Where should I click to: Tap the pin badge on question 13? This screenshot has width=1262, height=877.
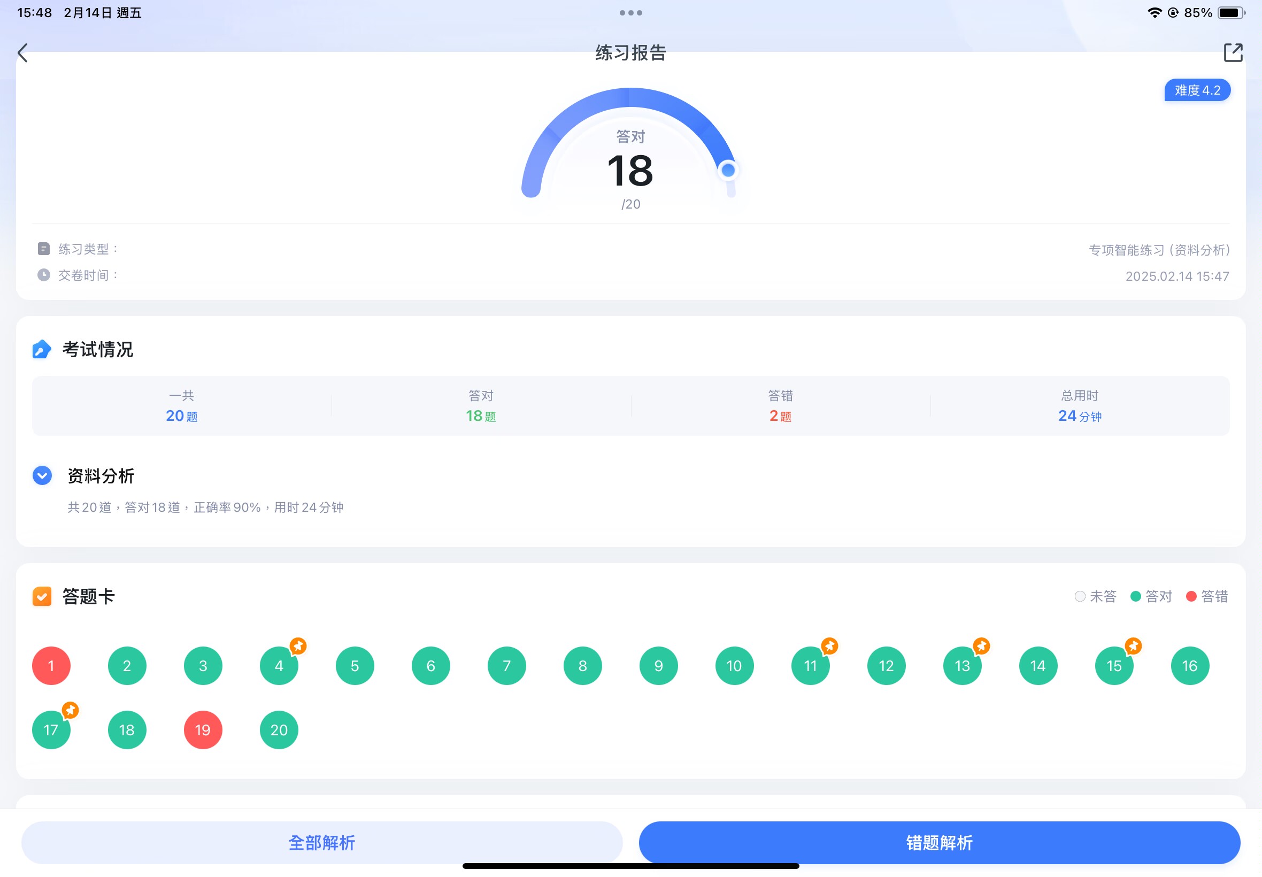coord(981,645)
